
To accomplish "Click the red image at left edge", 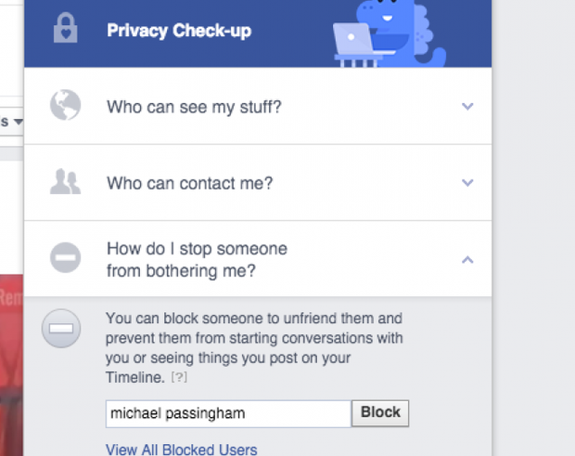I will 11,365.
